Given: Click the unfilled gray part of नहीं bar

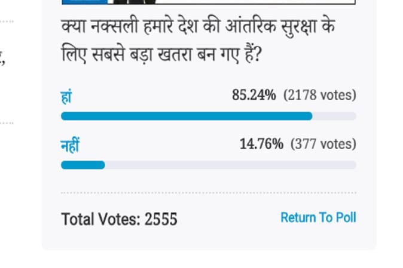Looking at the screenshot, I should (231, 165).
